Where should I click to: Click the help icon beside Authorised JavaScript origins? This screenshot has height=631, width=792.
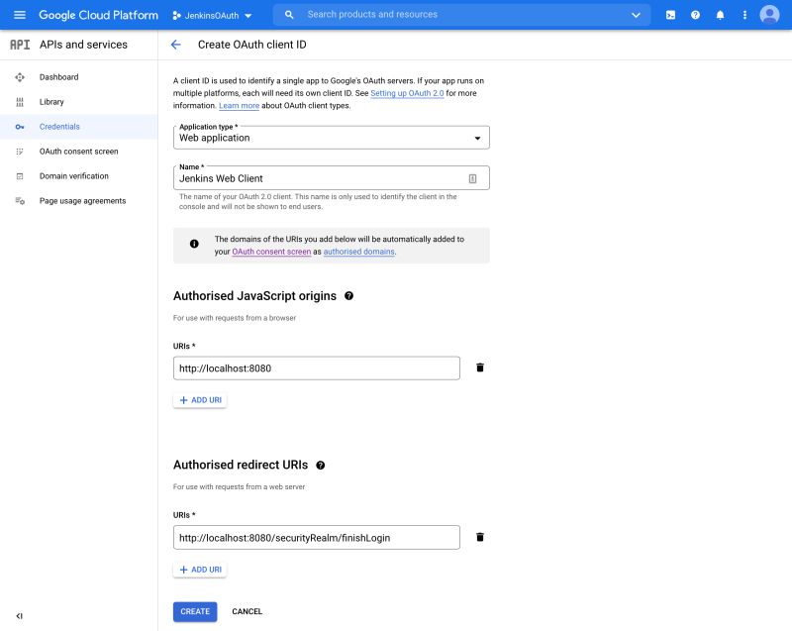point(347,296)
